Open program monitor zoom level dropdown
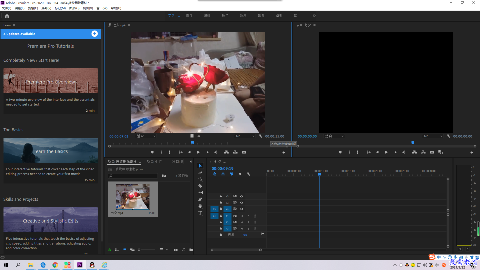Screen dimensions: 480x270 coord(334,136)
